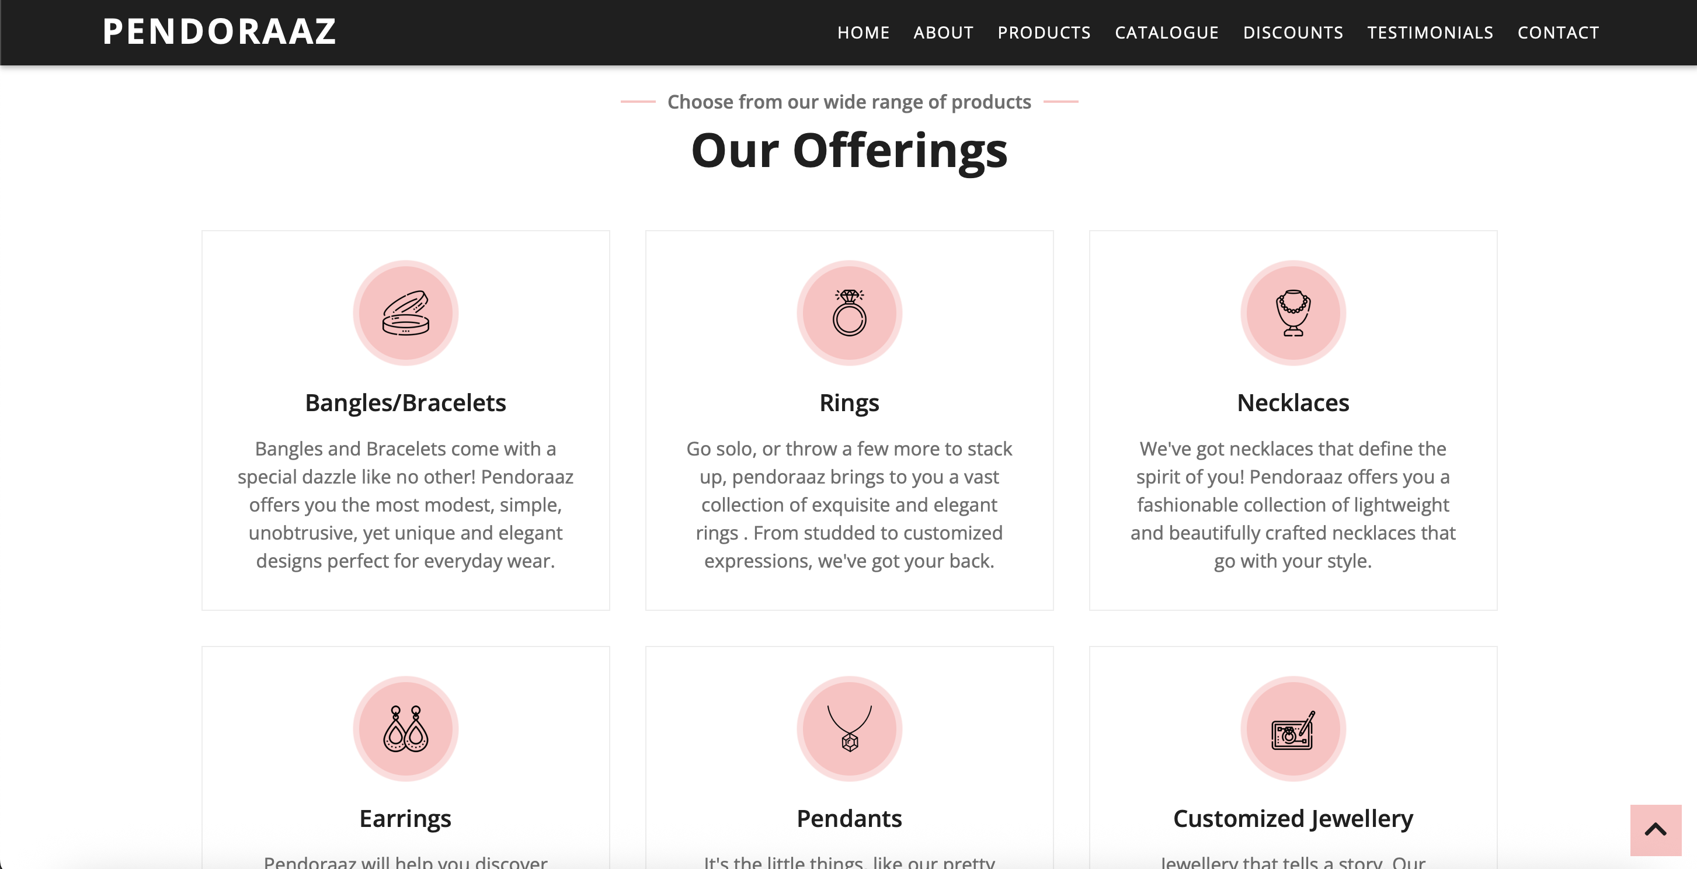Image resolution: width=1697 pixels, height=869 pixels.
Task: Click the necklace bust icon
Action: coord(1292,313)
